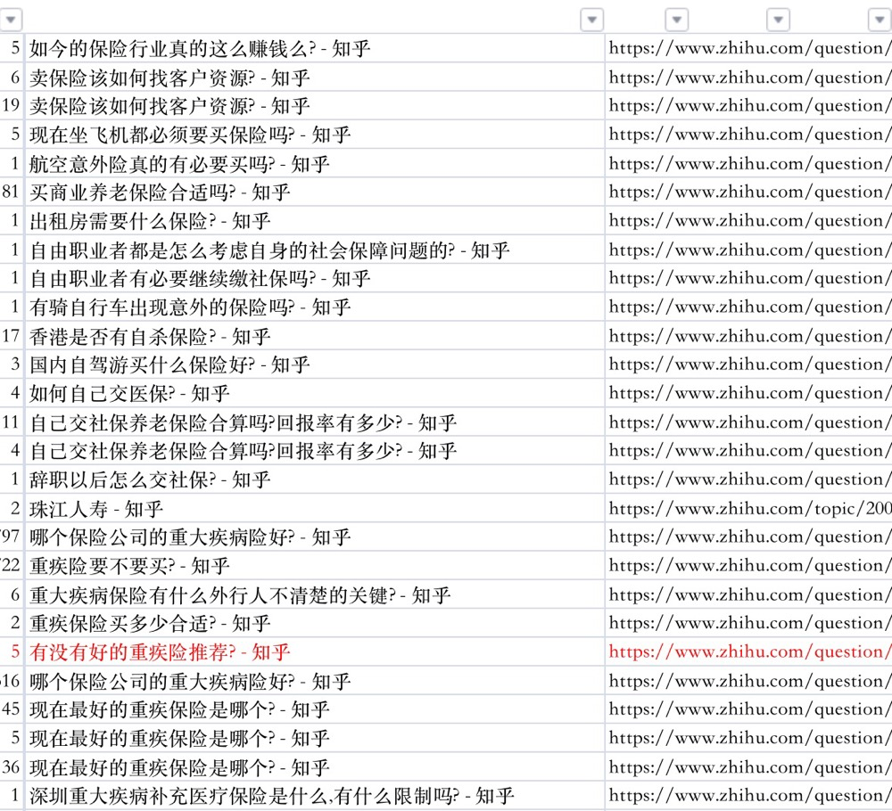Select number 81 beside '买商业养老保险合适吗?'
Screen dimensions: 892x811
(x=11, y=193)
